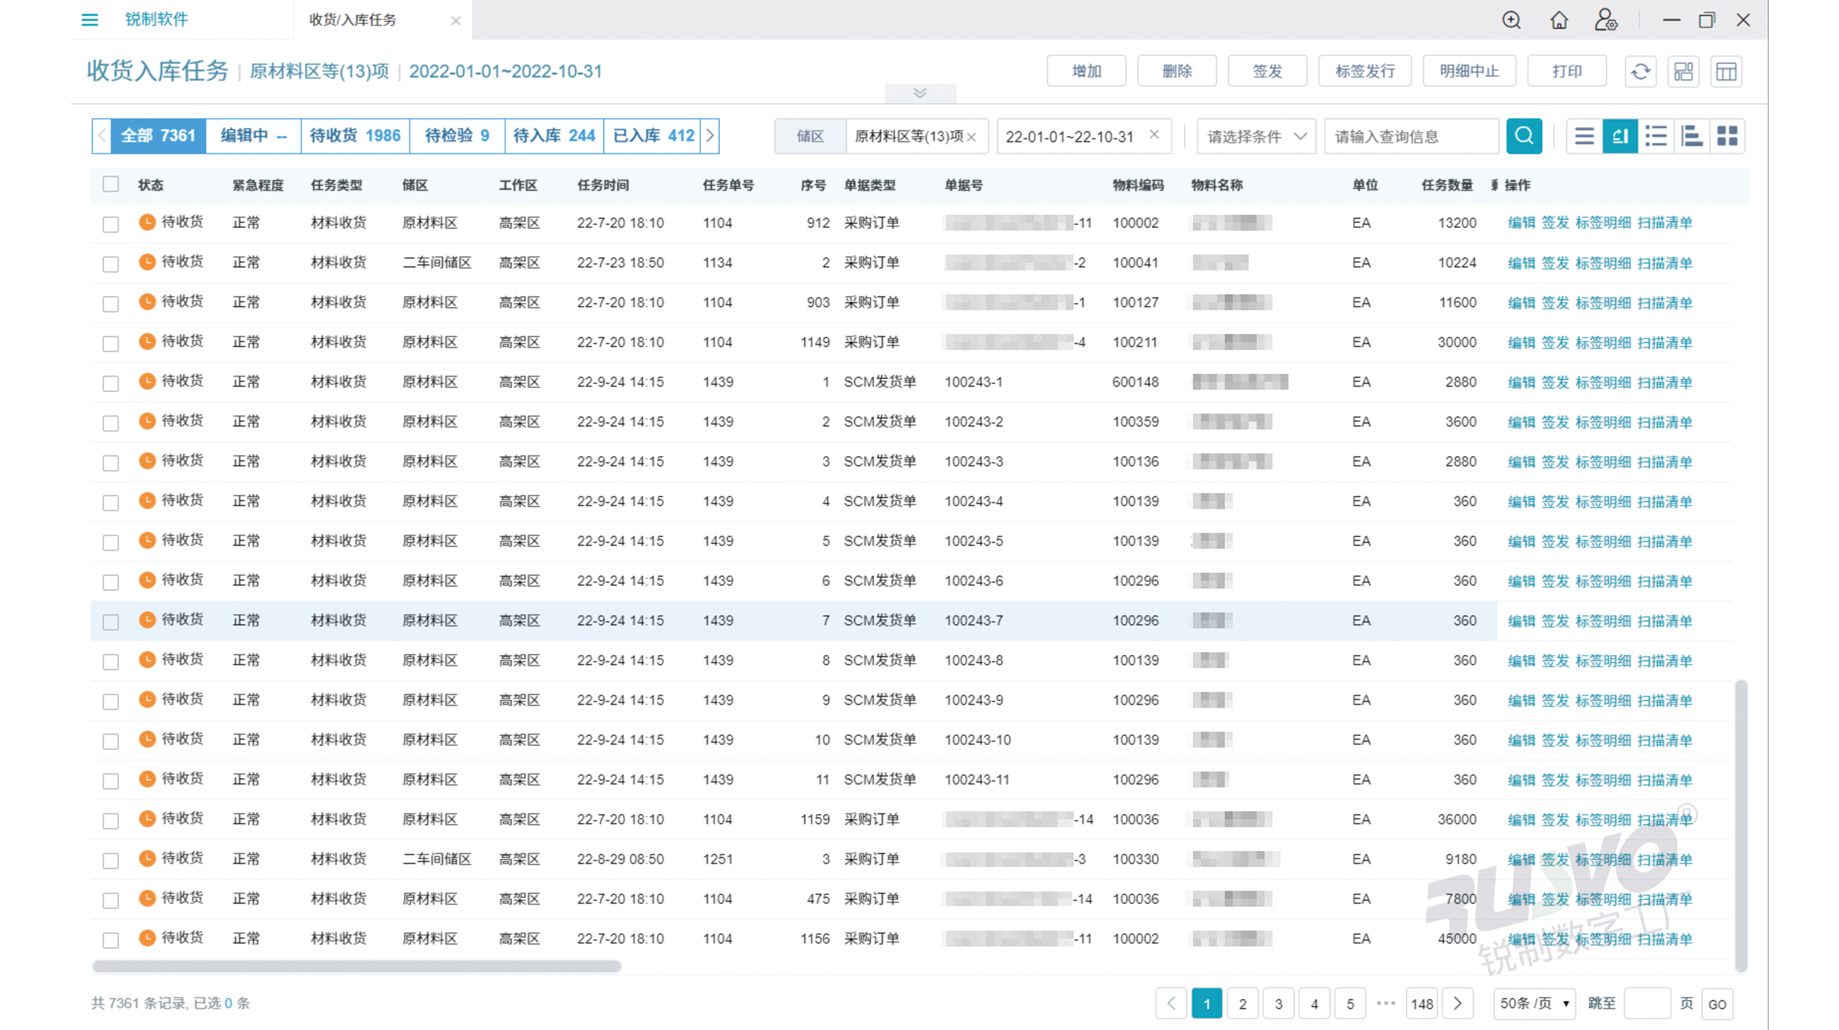The height and width of the screenshot is (1030, 1839).
Task: Go to last page 148
Action: [1421, 1004]
